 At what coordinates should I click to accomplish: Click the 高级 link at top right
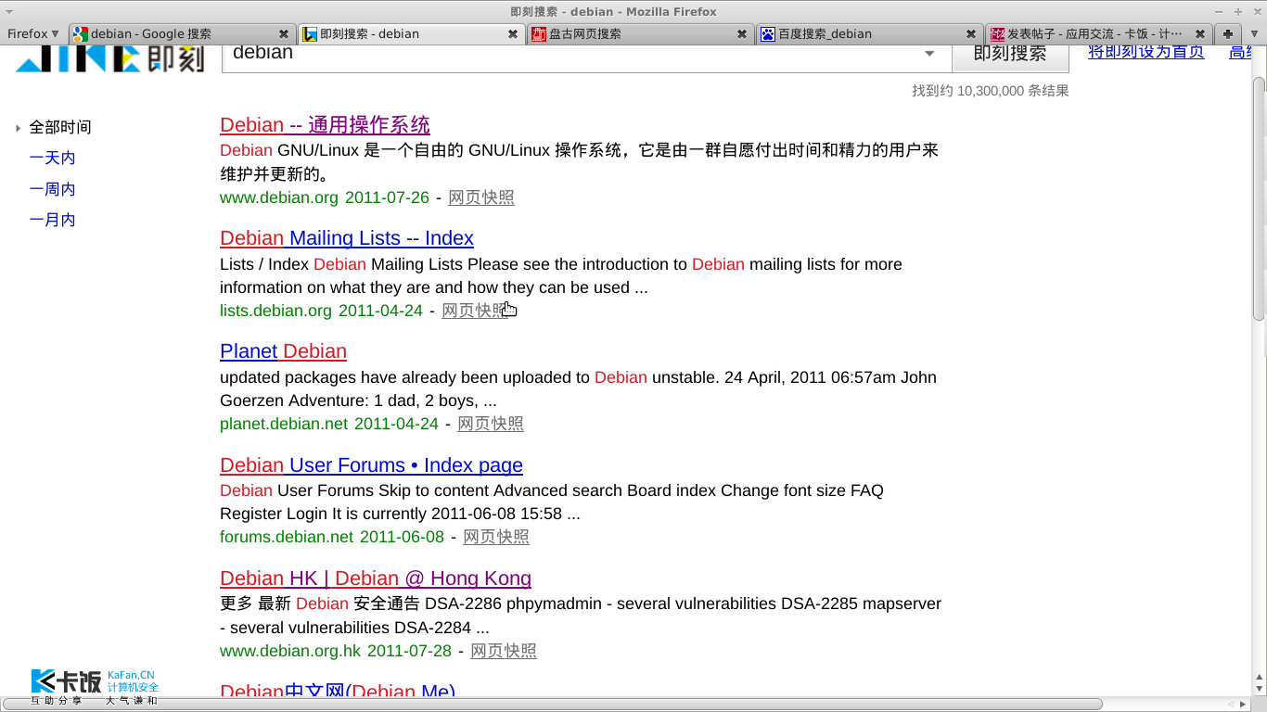pyautogui.click(x=1240, y=52)
